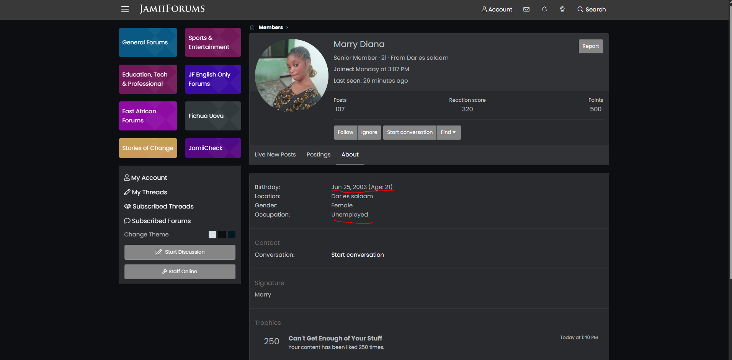Open Subscribed Threads link
Screen dimensions: 732x360
coord(159,207)
